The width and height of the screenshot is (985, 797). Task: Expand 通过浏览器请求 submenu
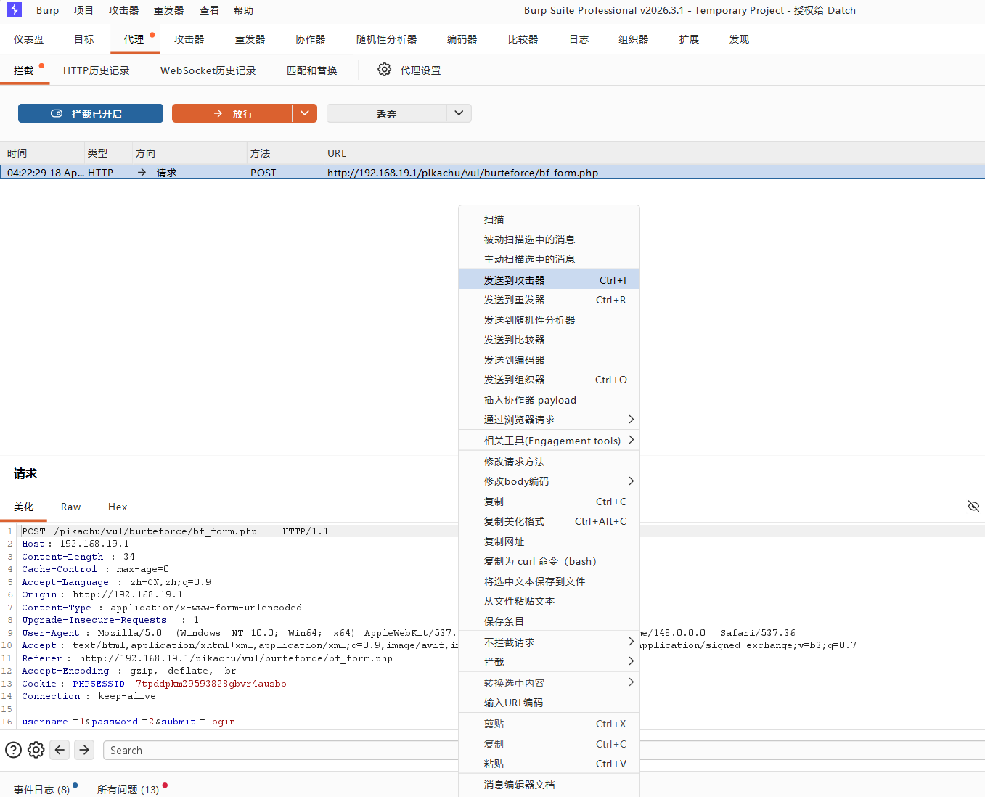click(x=549, y=420)
